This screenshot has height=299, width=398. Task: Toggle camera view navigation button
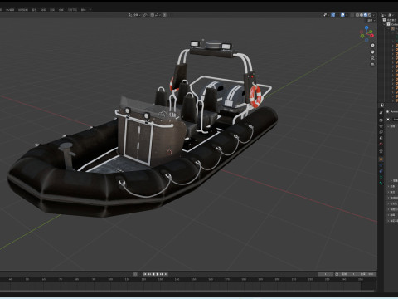(x=372, y=58)
